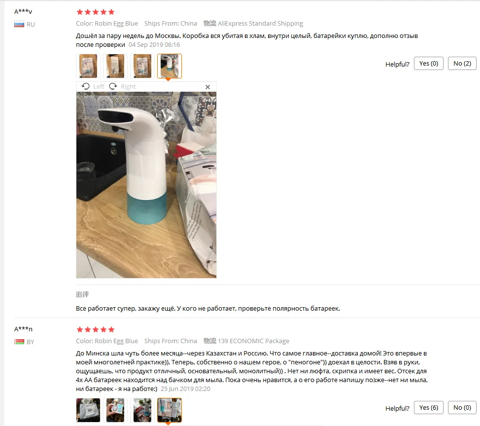Open second thumbnail in A***n's review
This screenshot has width=480, height=426.
[115, 410]
